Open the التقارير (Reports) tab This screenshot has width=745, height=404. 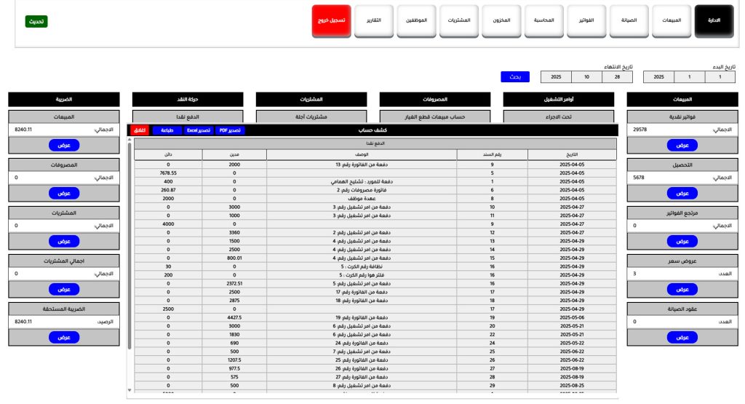[373, 22]
